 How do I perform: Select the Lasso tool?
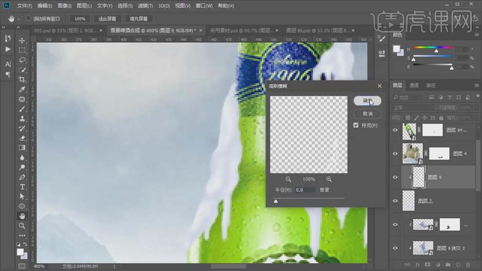(22, 60)
